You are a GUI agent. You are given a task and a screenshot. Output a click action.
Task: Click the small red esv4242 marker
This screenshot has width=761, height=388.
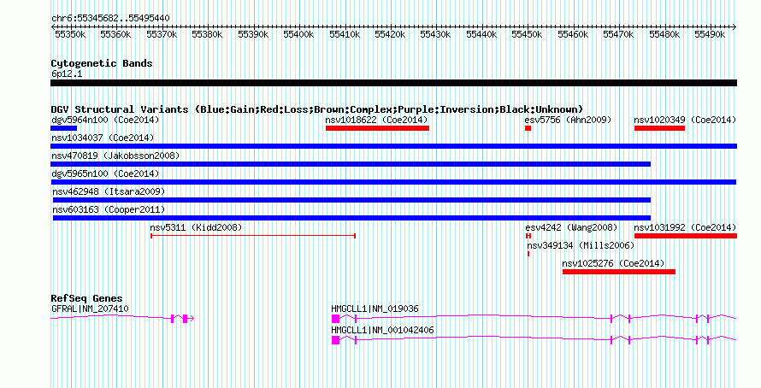click(x=528, y=236)
